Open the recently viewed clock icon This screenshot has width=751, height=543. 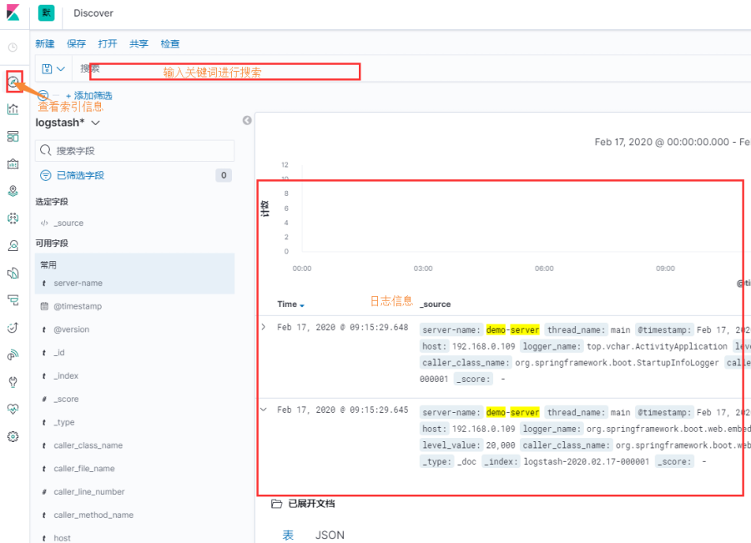point(13,47)
